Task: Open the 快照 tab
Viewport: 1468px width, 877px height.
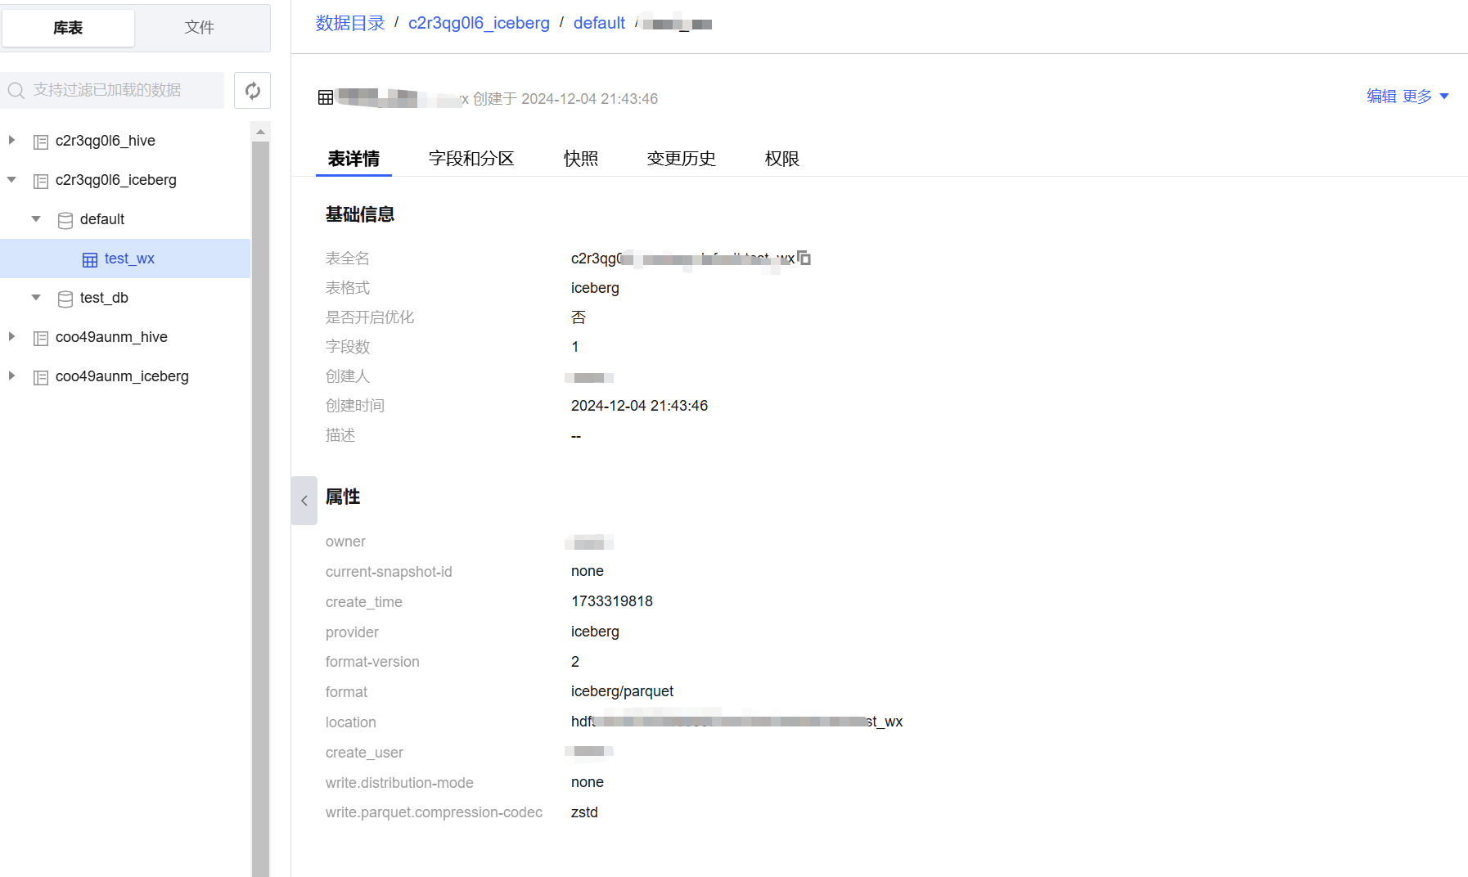Action: point(581,159)
